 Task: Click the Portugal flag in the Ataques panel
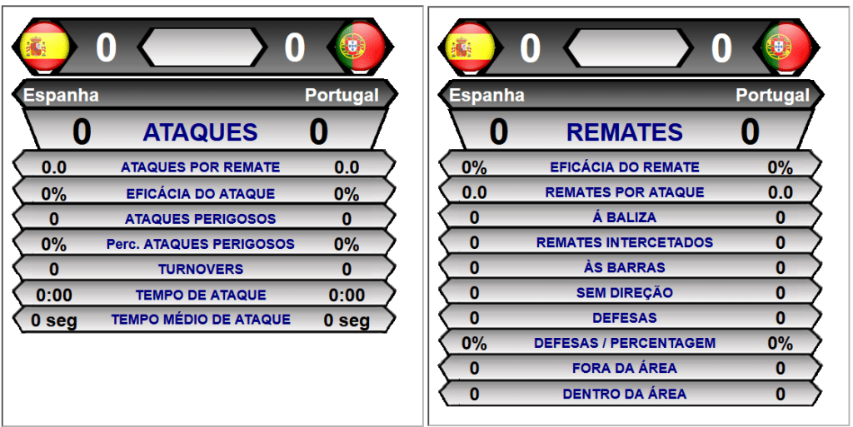pos(361,47)
